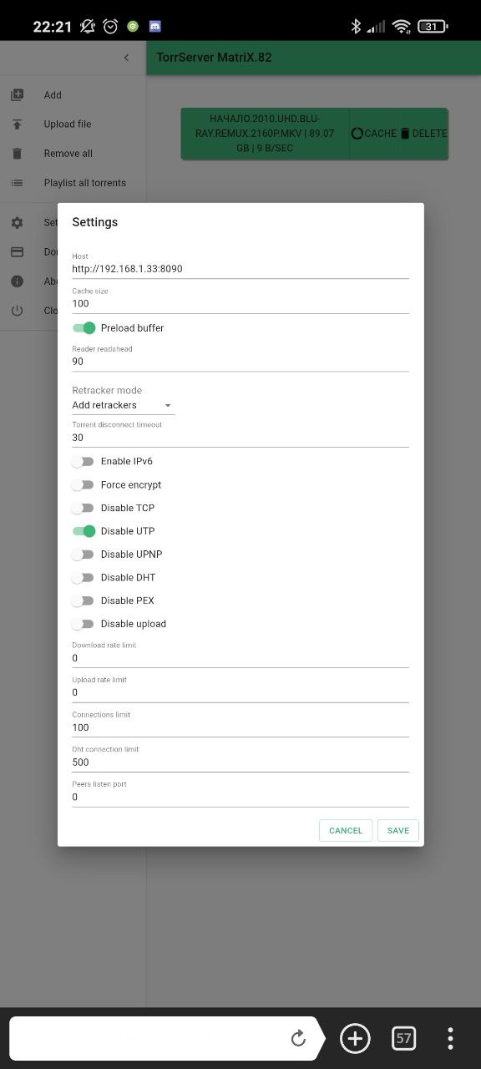Open the browser three-dot menu
481x1069 pixels.
450,1038
